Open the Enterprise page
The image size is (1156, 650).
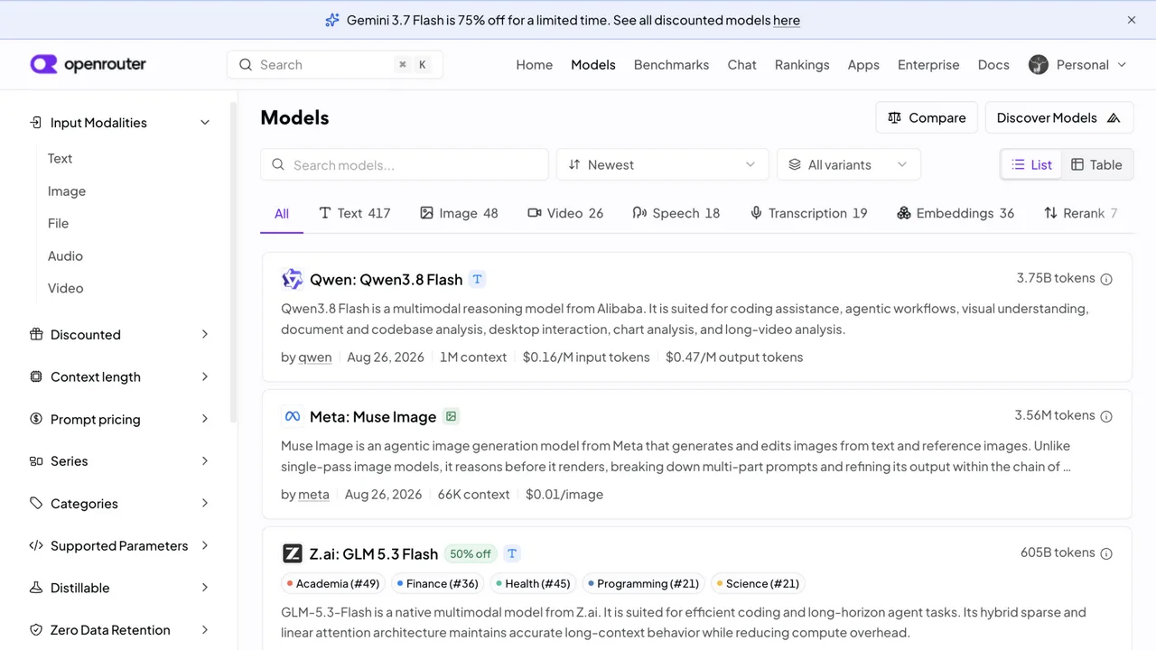click(x=928, y=65)
